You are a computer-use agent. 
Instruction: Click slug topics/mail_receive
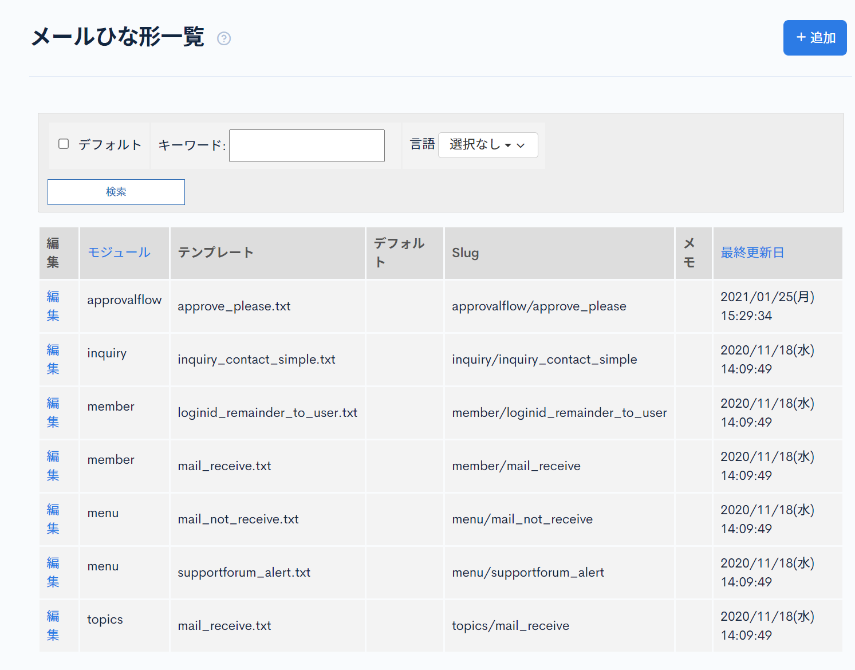pos(511,626)
